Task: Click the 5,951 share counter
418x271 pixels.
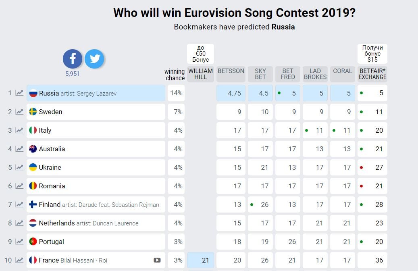Action: click(73, 73)
